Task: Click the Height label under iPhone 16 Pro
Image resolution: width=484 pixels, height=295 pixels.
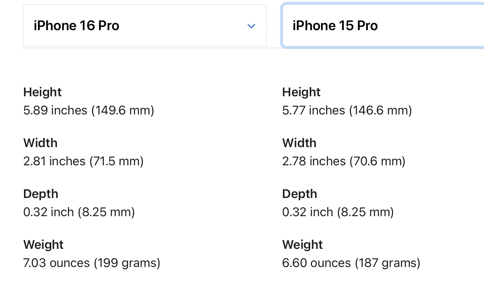Action: (43, 92)
